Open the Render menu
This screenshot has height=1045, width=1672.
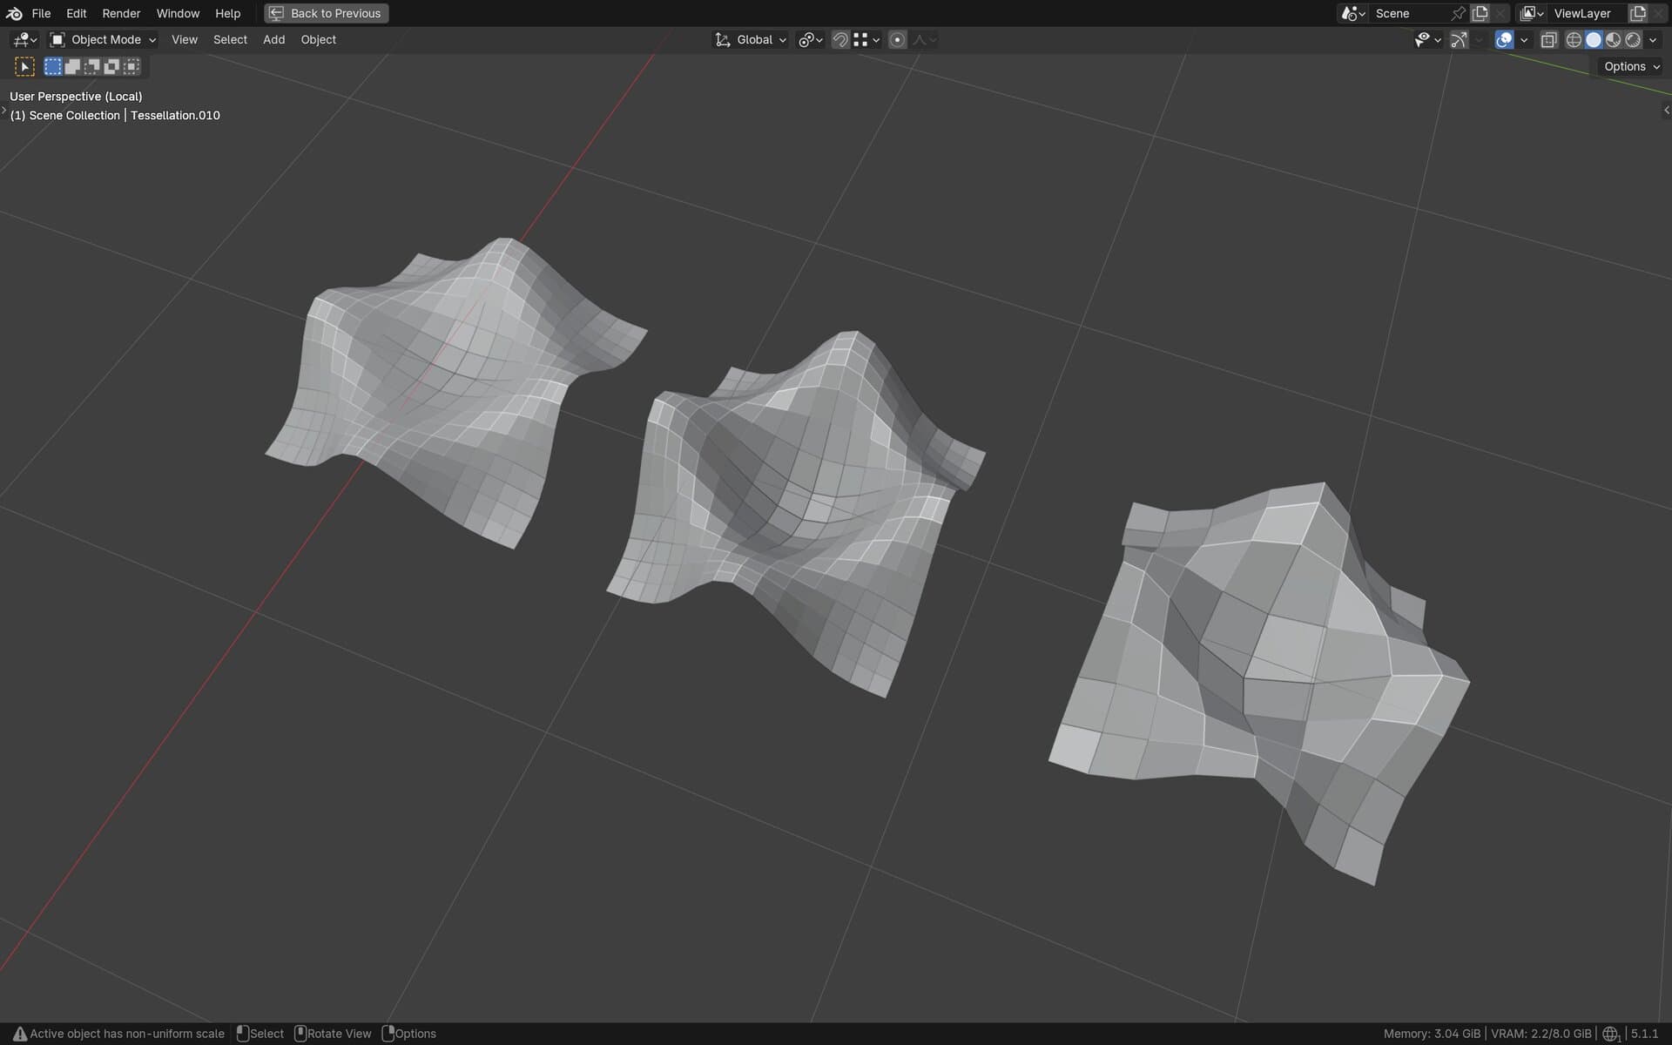[121, 13]
